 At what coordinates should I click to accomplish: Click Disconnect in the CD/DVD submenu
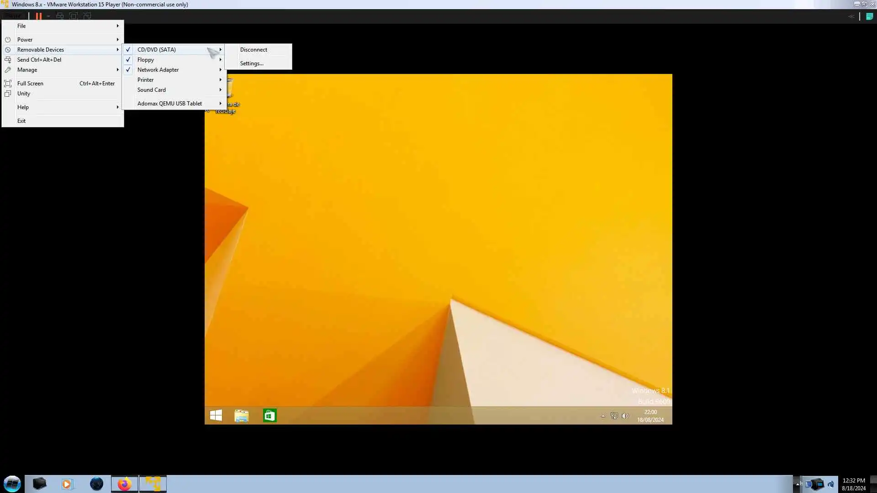[x=254, y=50]
